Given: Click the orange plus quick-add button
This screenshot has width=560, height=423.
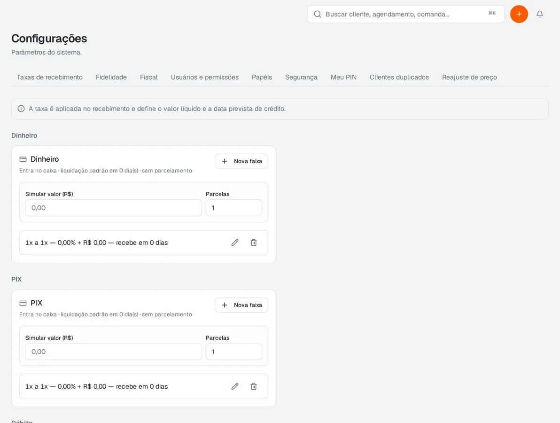Looking at the screenshot, I should pos(519,14).
